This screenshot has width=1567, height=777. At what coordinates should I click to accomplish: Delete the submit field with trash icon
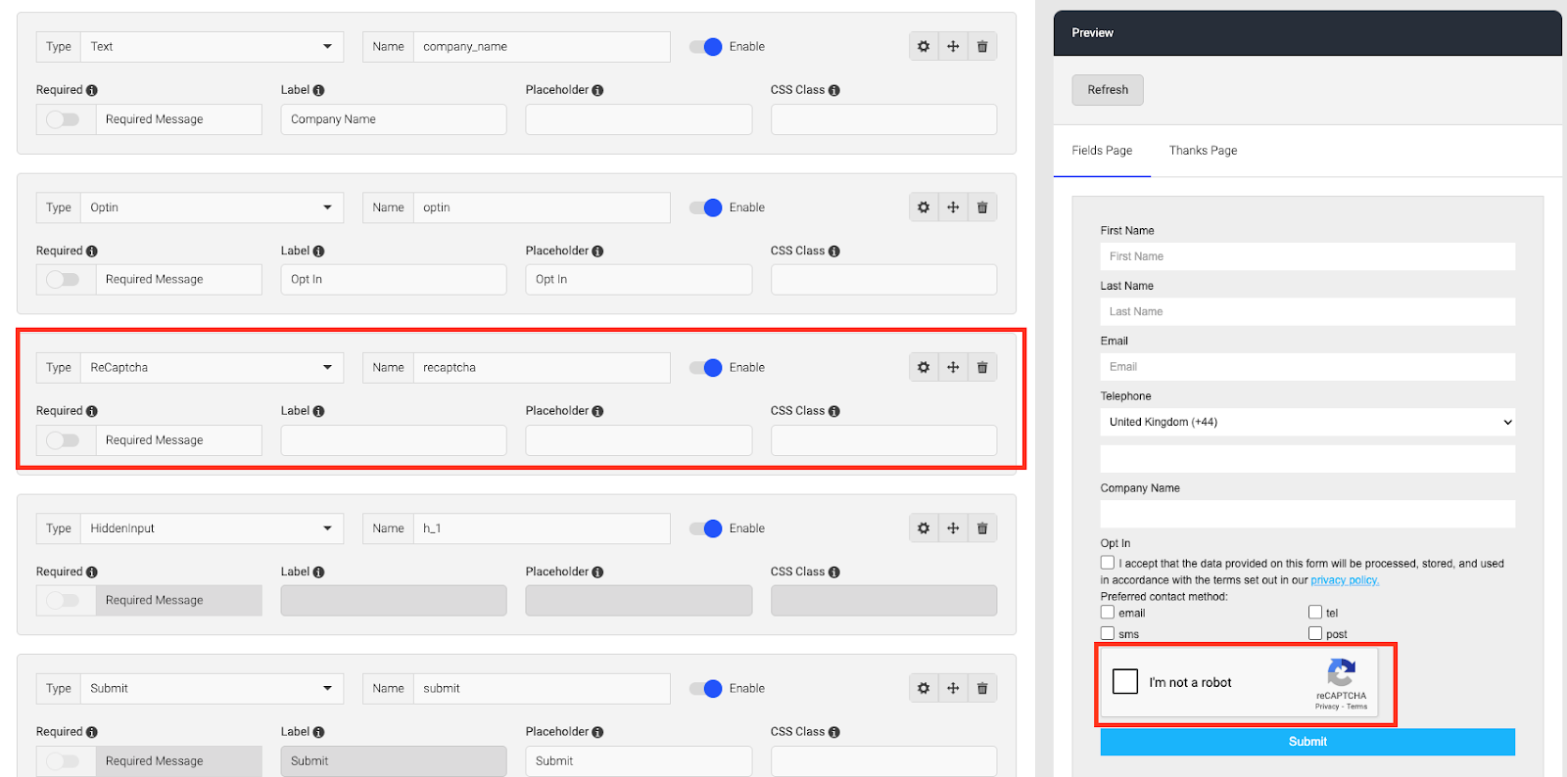tap(982, 689)
